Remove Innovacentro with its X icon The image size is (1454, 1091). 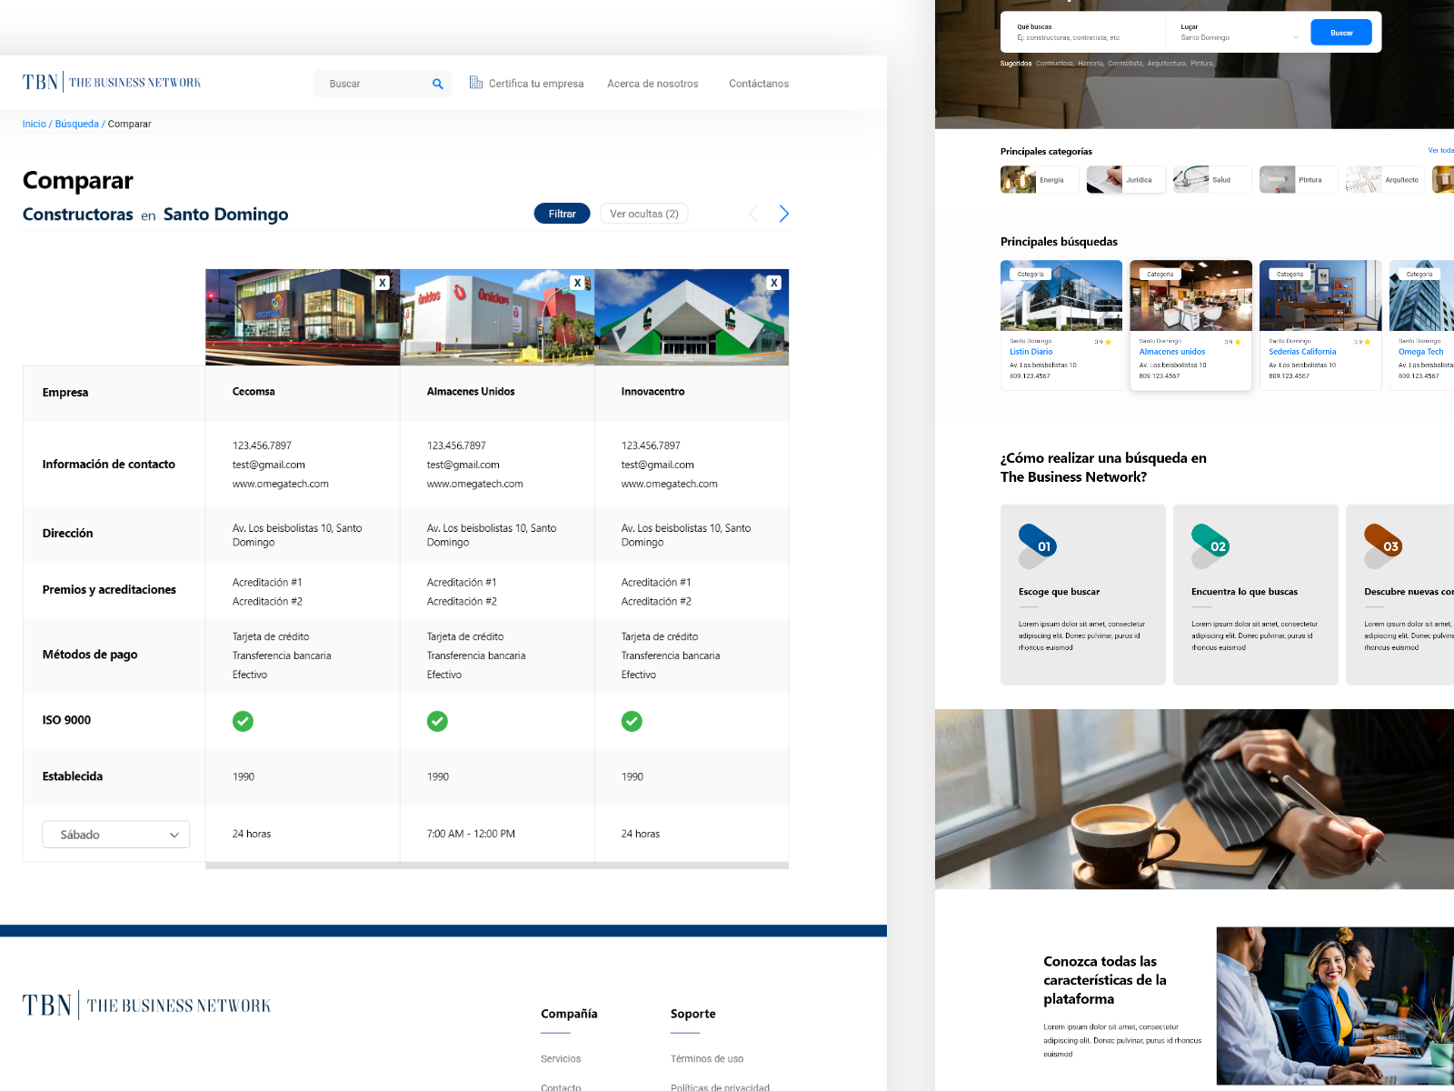point(774,283)
